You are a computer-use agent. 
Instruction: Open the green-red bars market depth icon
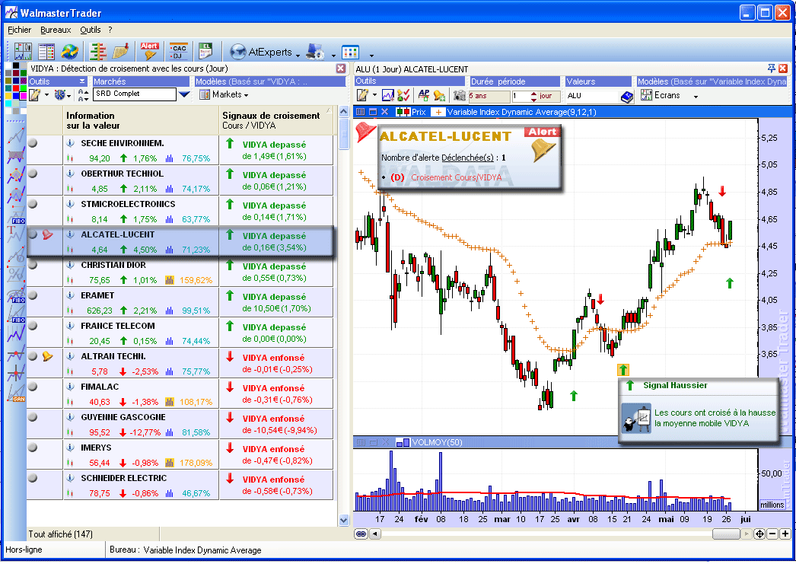click(98, 51)
